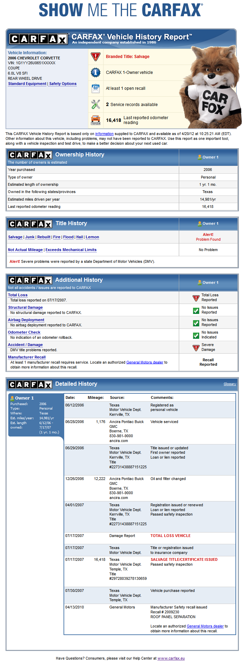This screenshot has width=242, height=662.
Task: Click the Ownership History CARFAX logo
Action: (x=30, y=155)
